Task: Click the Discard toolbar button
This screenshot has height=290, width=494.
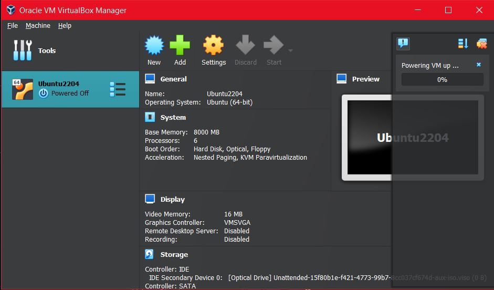Action: [x=245, y=50]
